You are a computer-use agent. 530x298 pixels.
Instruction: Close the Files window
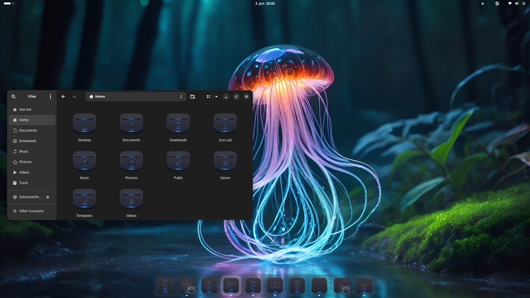(x=247, y=97)
